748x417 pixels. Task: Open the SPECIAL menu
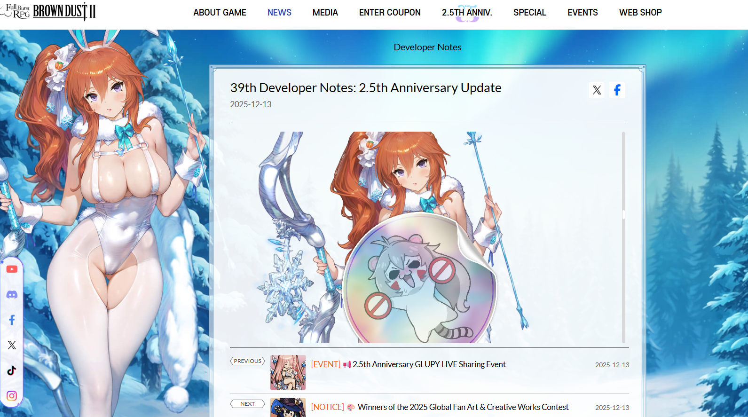click(x=530, y=13)
